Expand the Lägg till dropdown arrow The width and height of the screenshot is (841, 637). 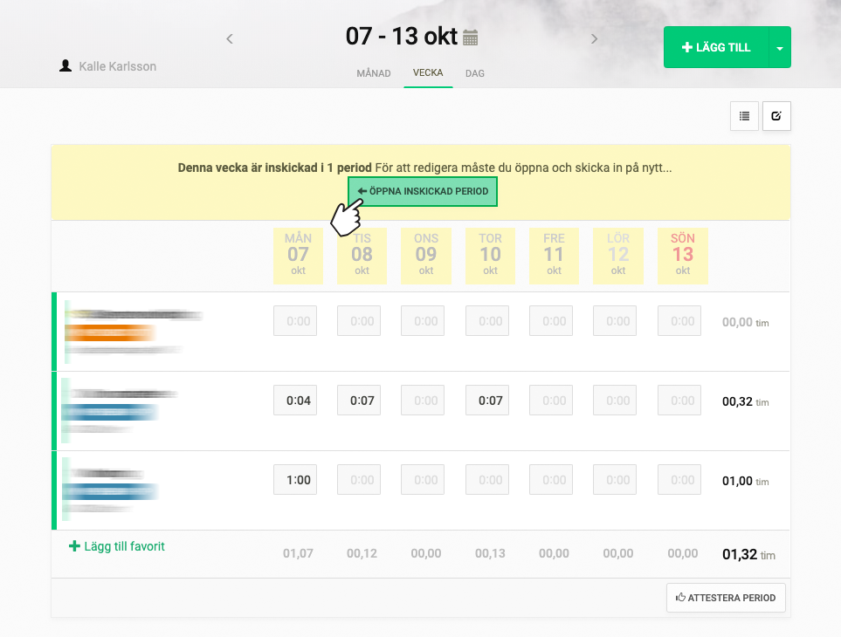point(780,48)
